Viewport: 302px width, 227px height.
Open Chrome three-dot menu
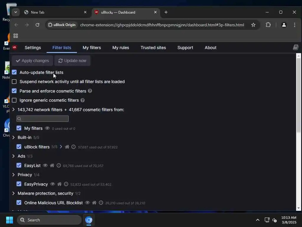pyautogui.click(x=295, y=25)
